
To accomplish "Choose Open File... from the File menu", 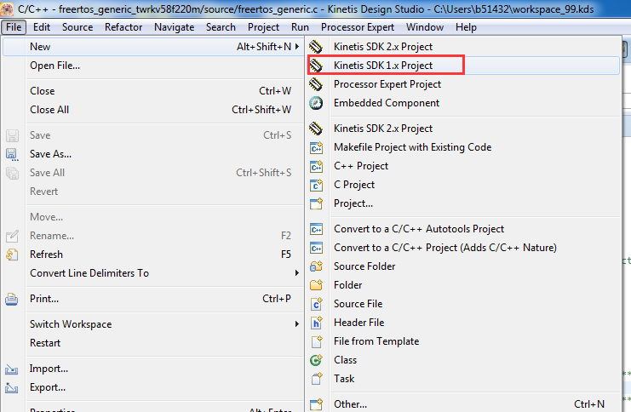I will pyautogui.click(x=153, y=66).
